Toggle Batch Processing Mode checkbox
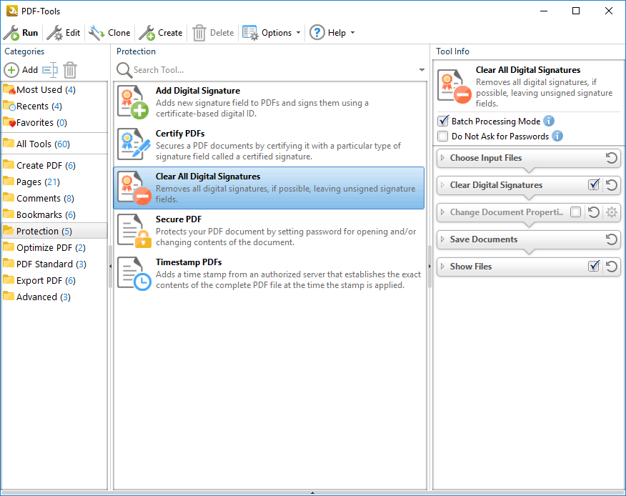The image size is (626, 496). 443,121
